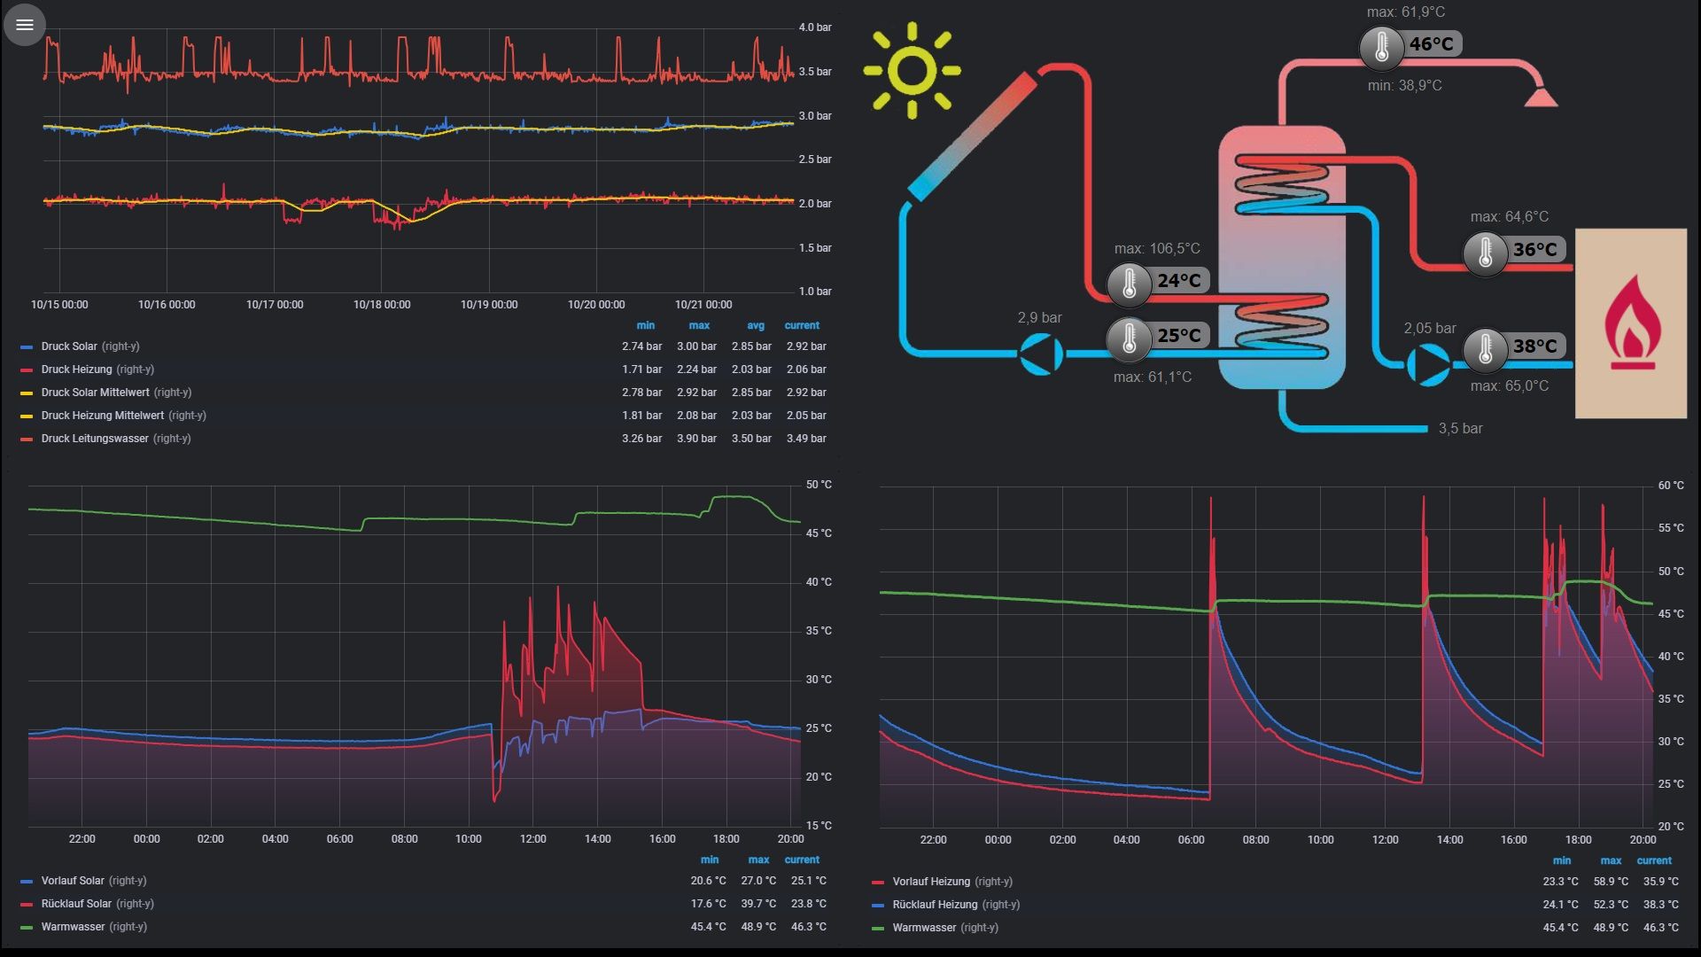Sort solar temperature legend by current
Image resolution: width=1701 pixels, height=957 pixels.
pos(802,860)
